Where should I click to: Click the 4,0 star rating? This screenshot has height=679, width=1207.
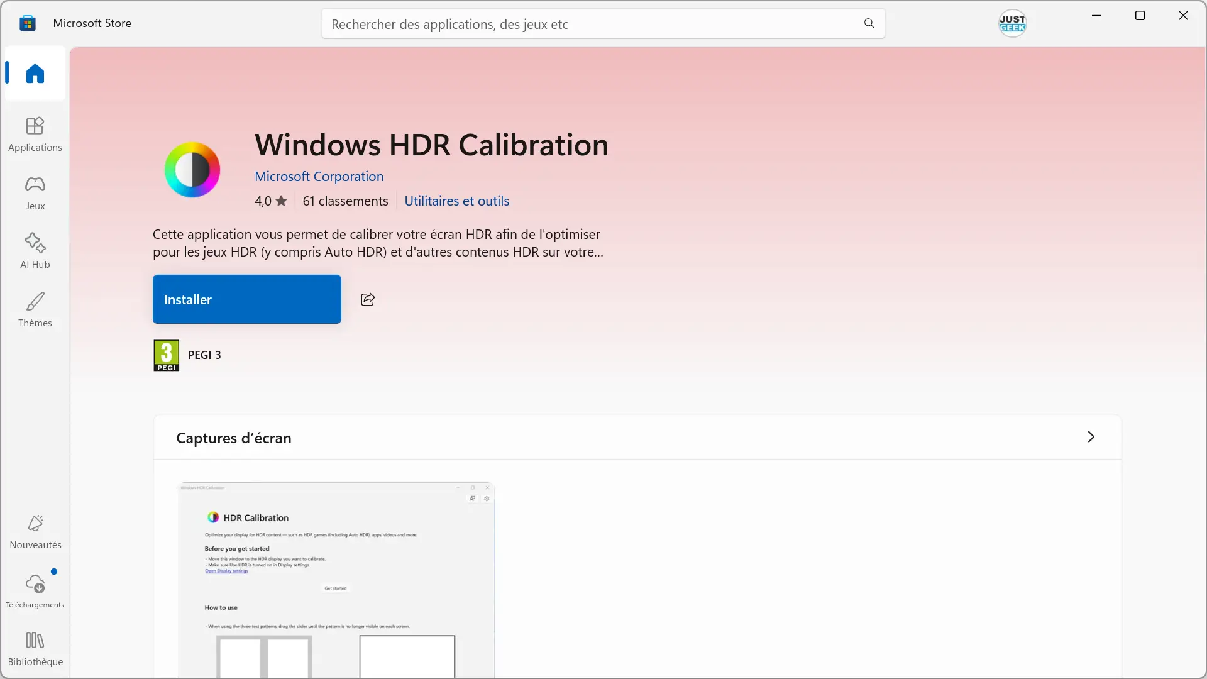(x=270, y=201)
